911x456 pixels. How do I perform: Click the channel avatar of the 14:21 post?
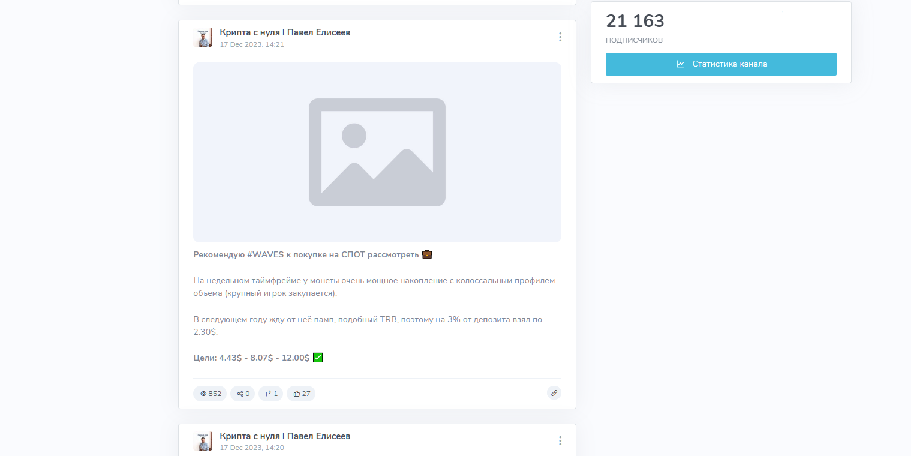(203, 37)
